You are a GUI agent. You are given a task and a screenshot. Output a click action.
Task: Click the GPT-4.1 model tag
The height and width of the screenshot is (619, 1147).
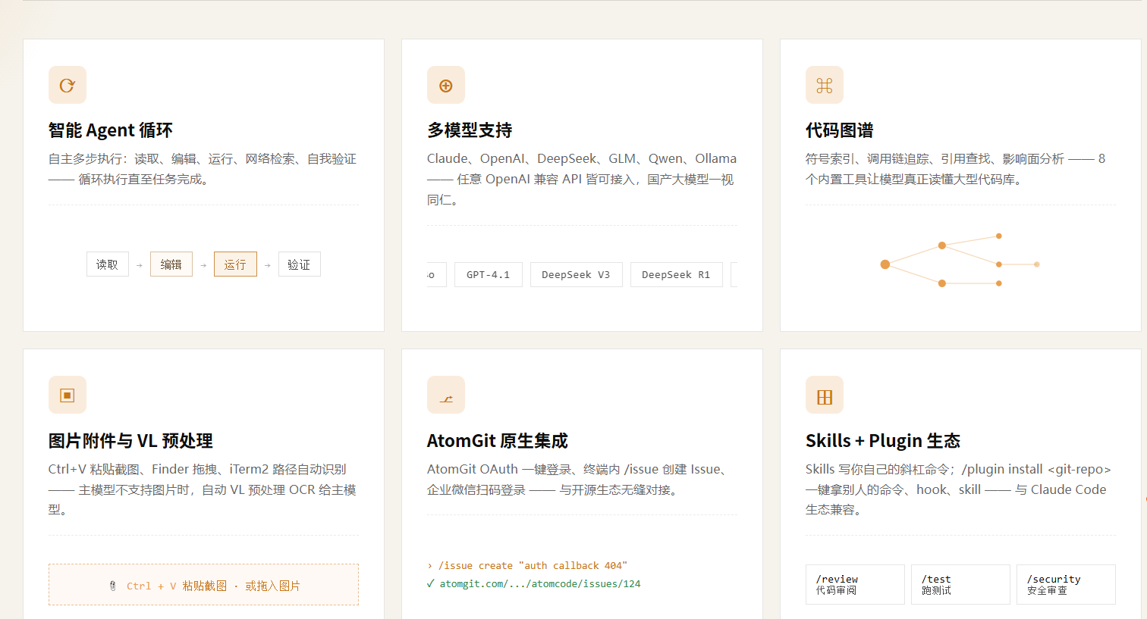point(489,274)
